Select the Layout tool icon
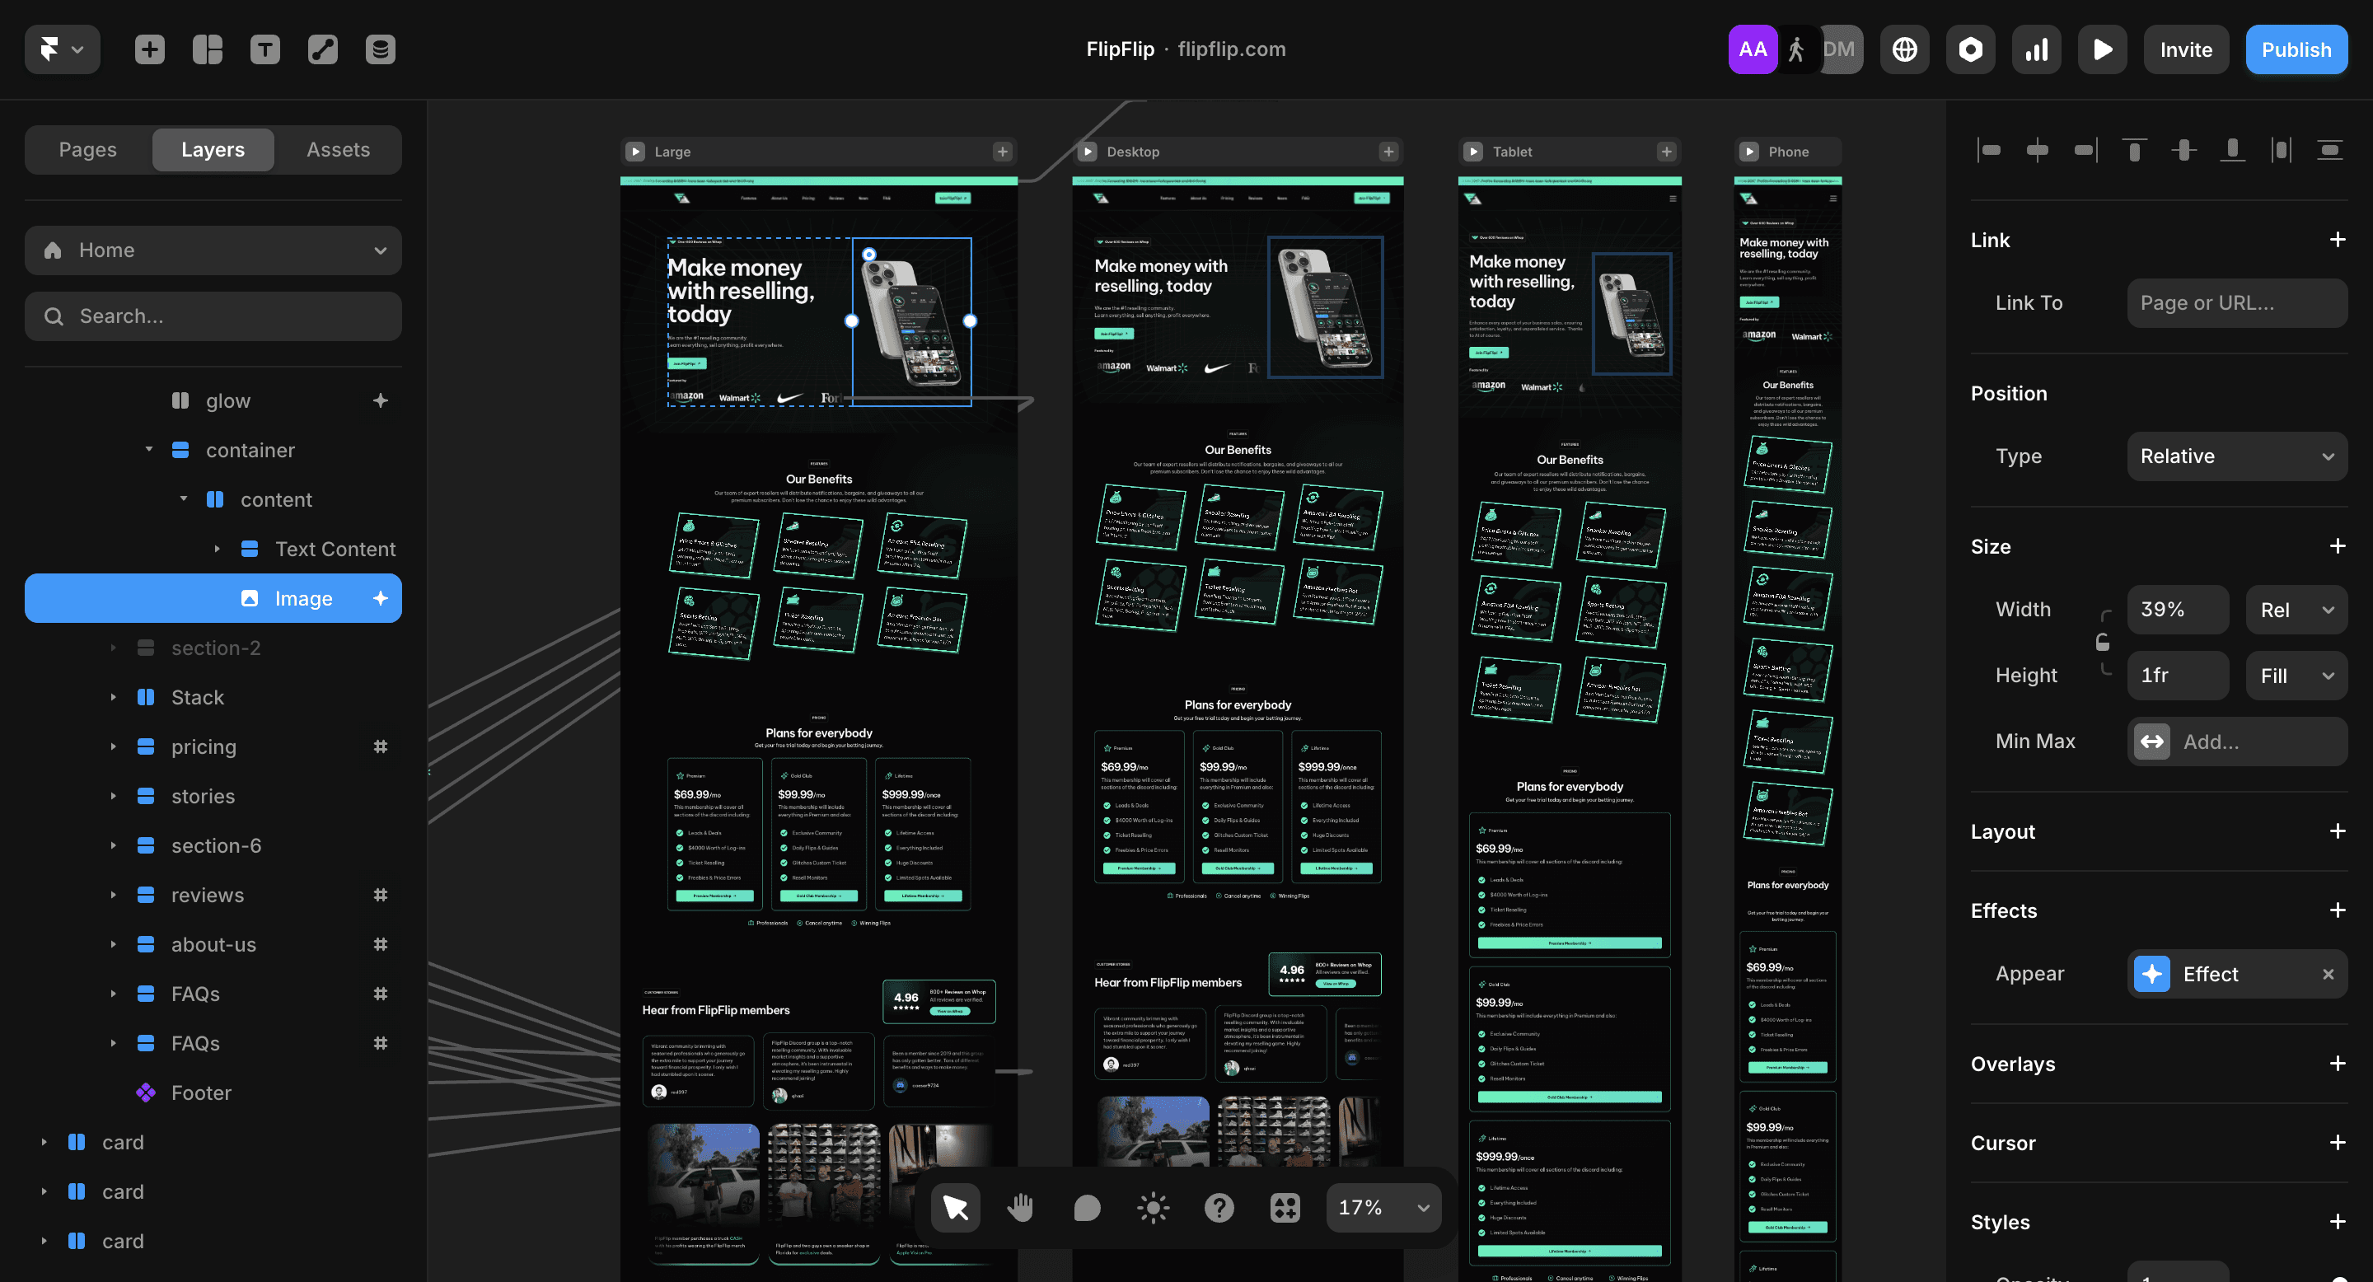Image resolution: width=2373 pixels, height=1282 pixels. [208, 49]
